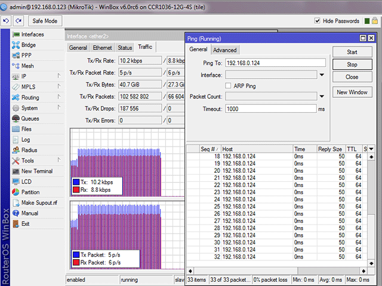Click the blue Tx Packet legend swatch

pyautogui.click(x=76, y=254)
